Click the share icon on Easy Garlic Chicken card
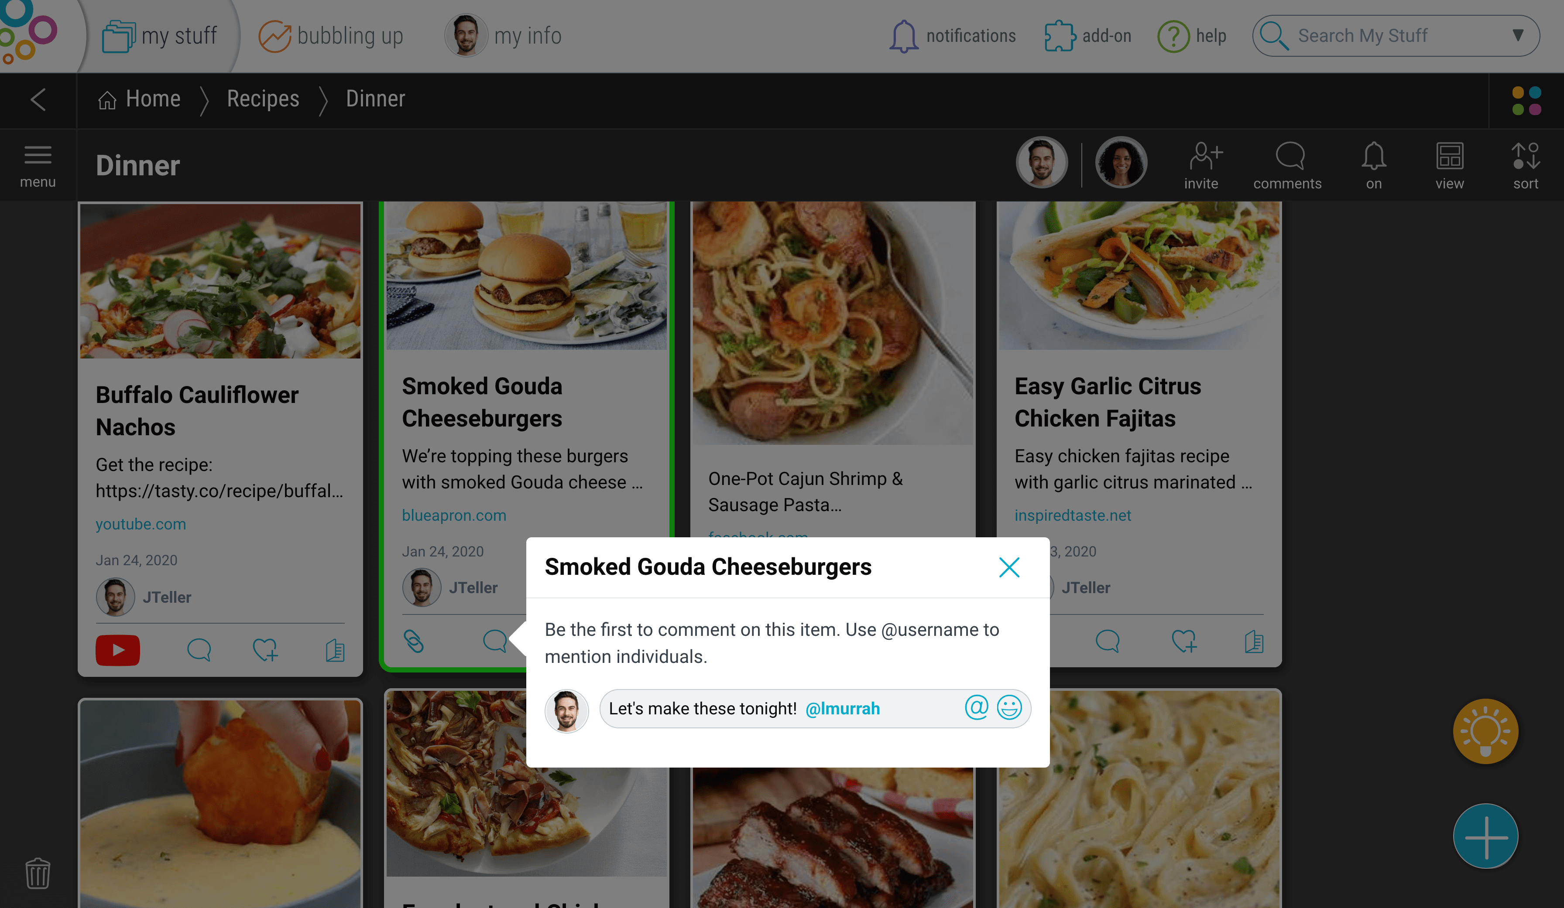1564x908 pixels. click(1255, 641)
